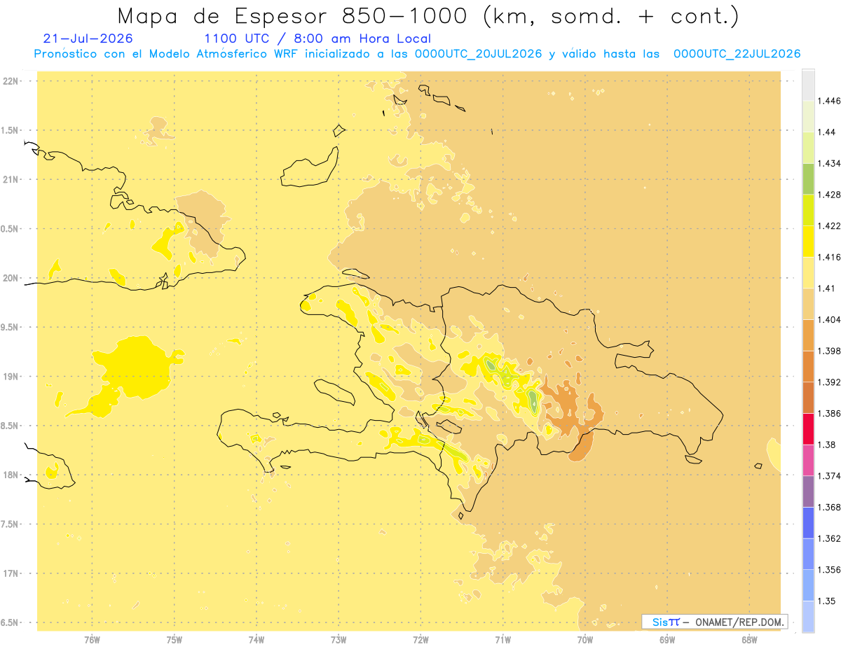Click the 69W longitude label
The width and height of the screenshot is (841, 649).
667,640
